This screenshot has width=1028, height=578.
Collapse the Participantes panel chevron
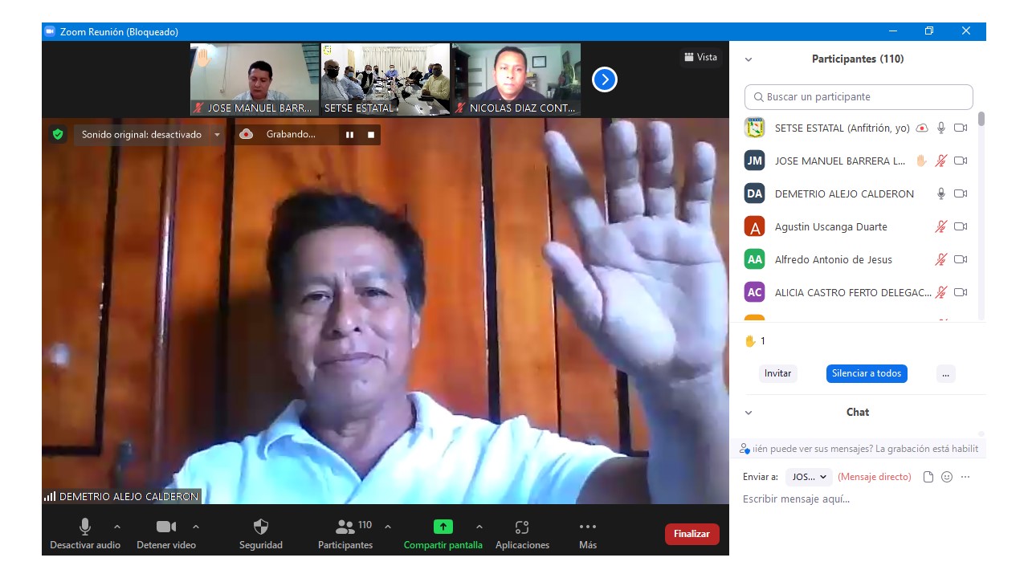749,59
